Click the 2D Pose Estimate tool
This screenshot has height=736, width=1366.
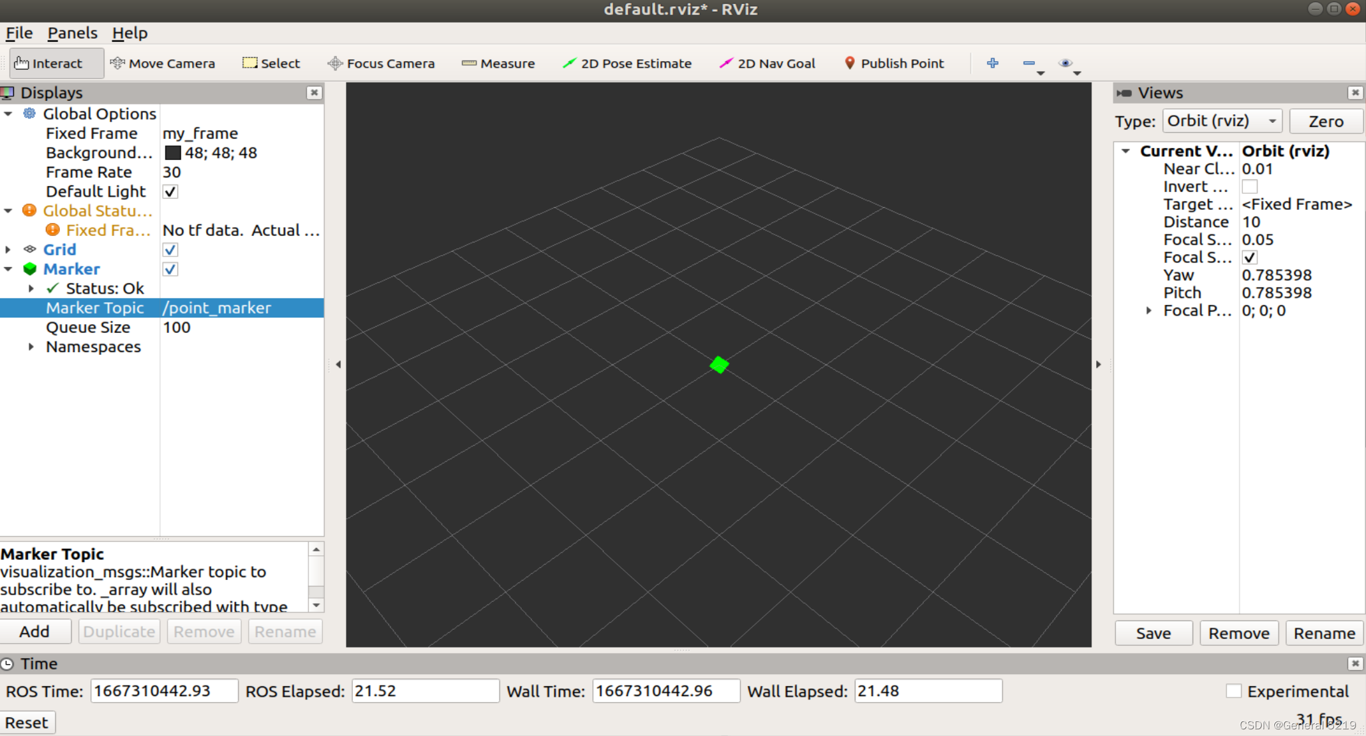pos(629,64)
